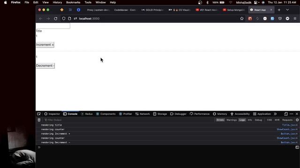Open the Application devtools panel
This screenshot has height=168, width=300.
point(262,114)
